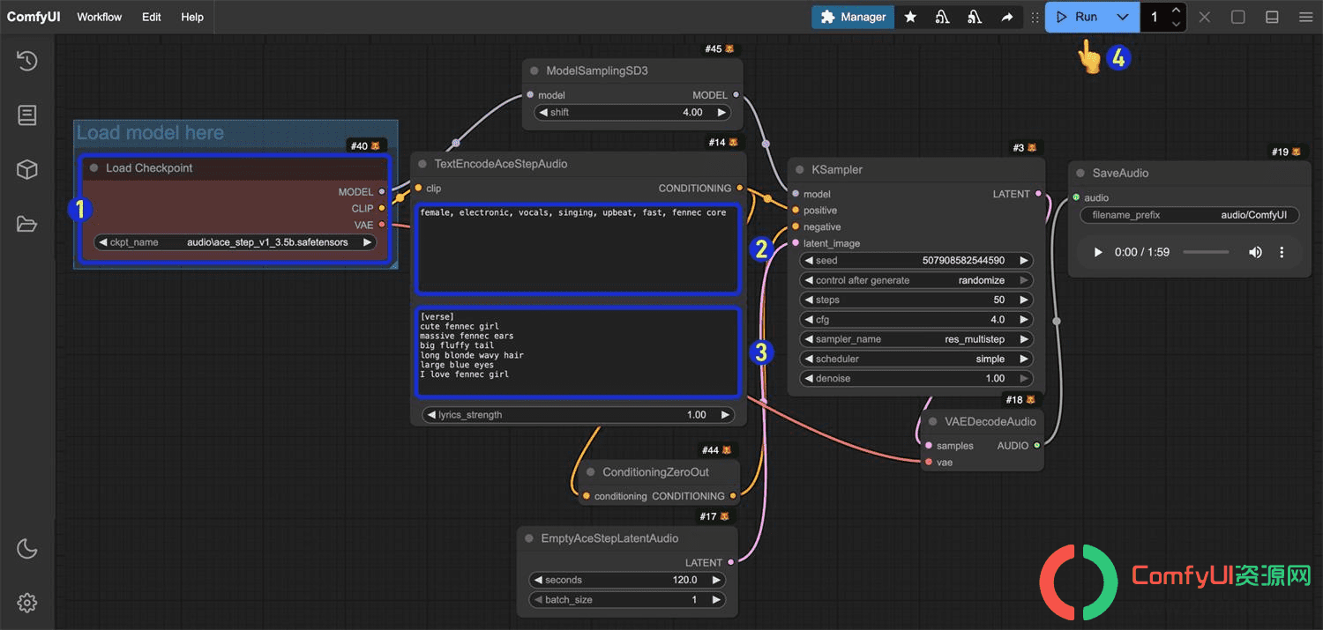Screen dimensions: 1323x630
Task: Collapse the Load Checkpoint node
Action: [94, 168]
